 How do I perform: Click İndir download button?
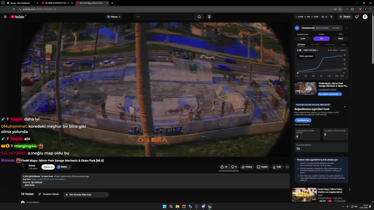[277, 167]
